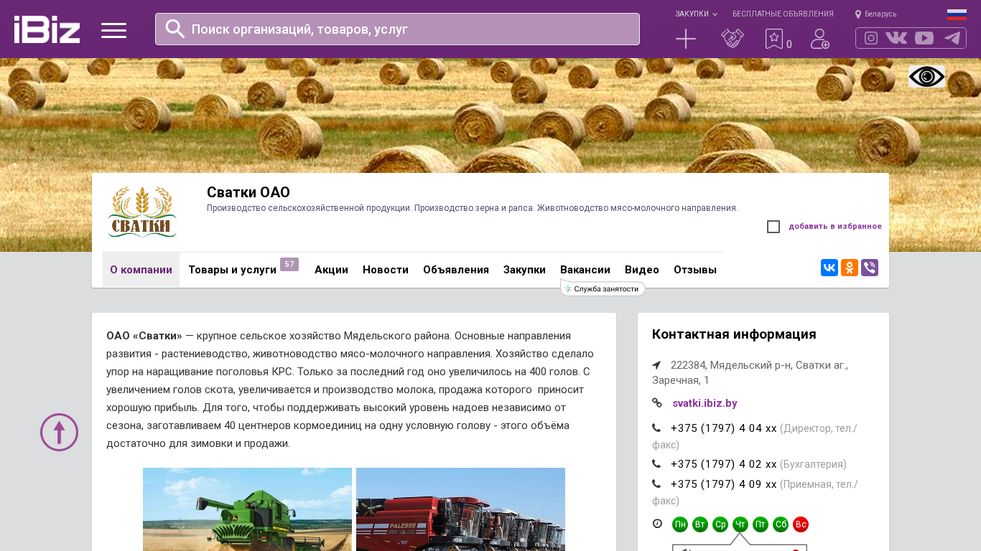Viewport: 981px width, 551px height.
Task: Click the Сватки company logo
Action: coord(142,212)
